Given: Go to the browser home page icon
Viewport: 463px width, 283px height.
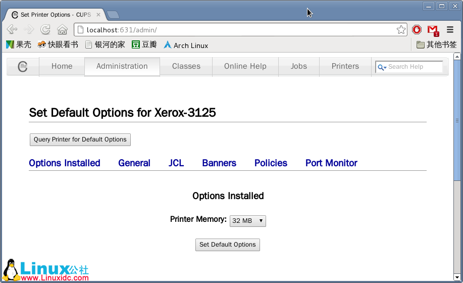Looking at the screenshot, I should click(62, 30).
